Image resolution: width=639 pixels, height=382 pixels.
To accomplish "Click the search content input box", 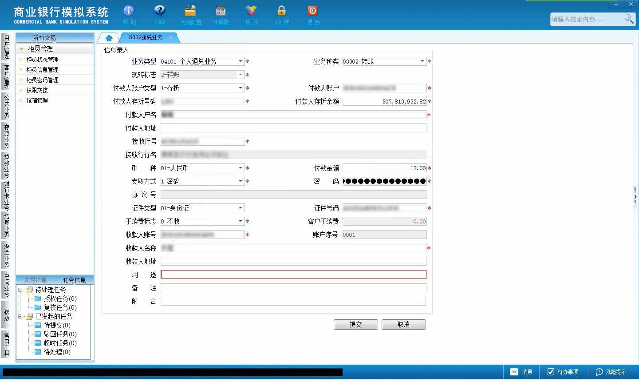I will tap(586, 19).
